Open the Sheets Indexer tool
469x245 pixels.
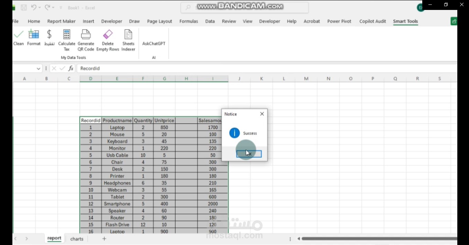click(128, 40)
